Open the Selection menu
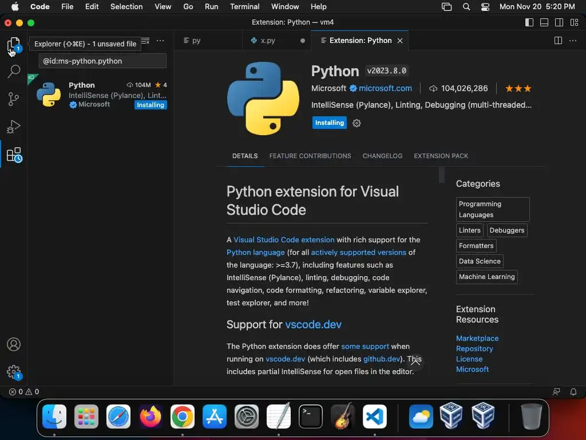 tap(126, 7)
